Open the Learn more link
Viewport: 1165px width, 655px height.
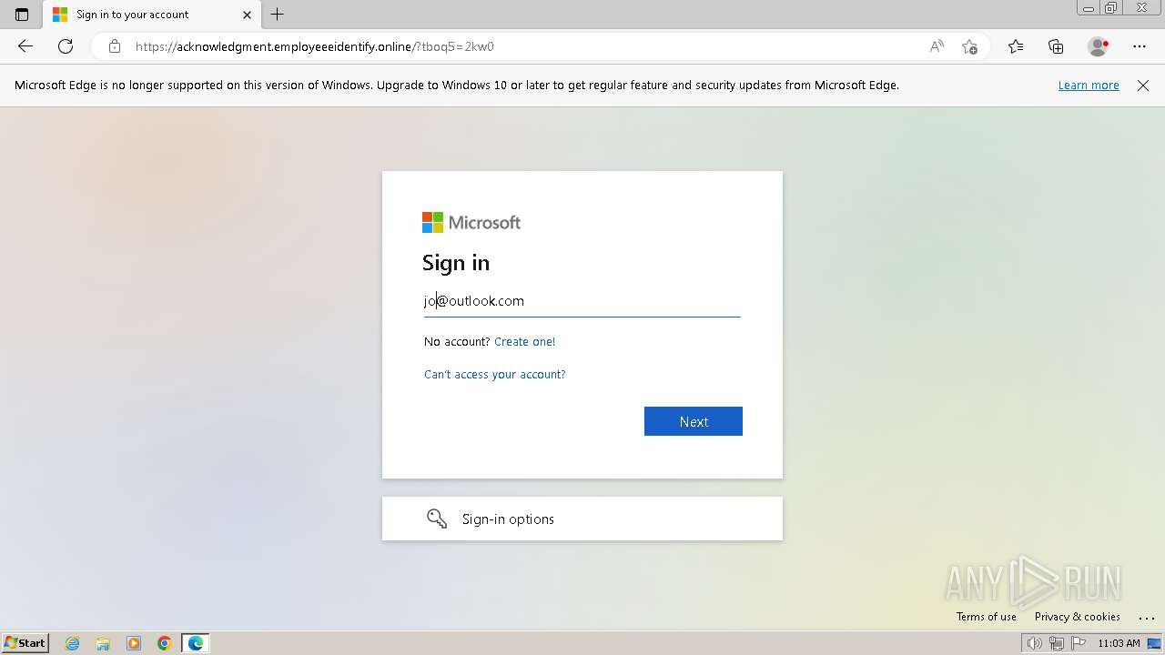click(1089, 86)
